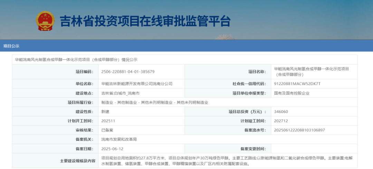Click credit code 91220881MACW52DK7T
The width and height of the screenshot is (373, 169).
click(297, 84)
